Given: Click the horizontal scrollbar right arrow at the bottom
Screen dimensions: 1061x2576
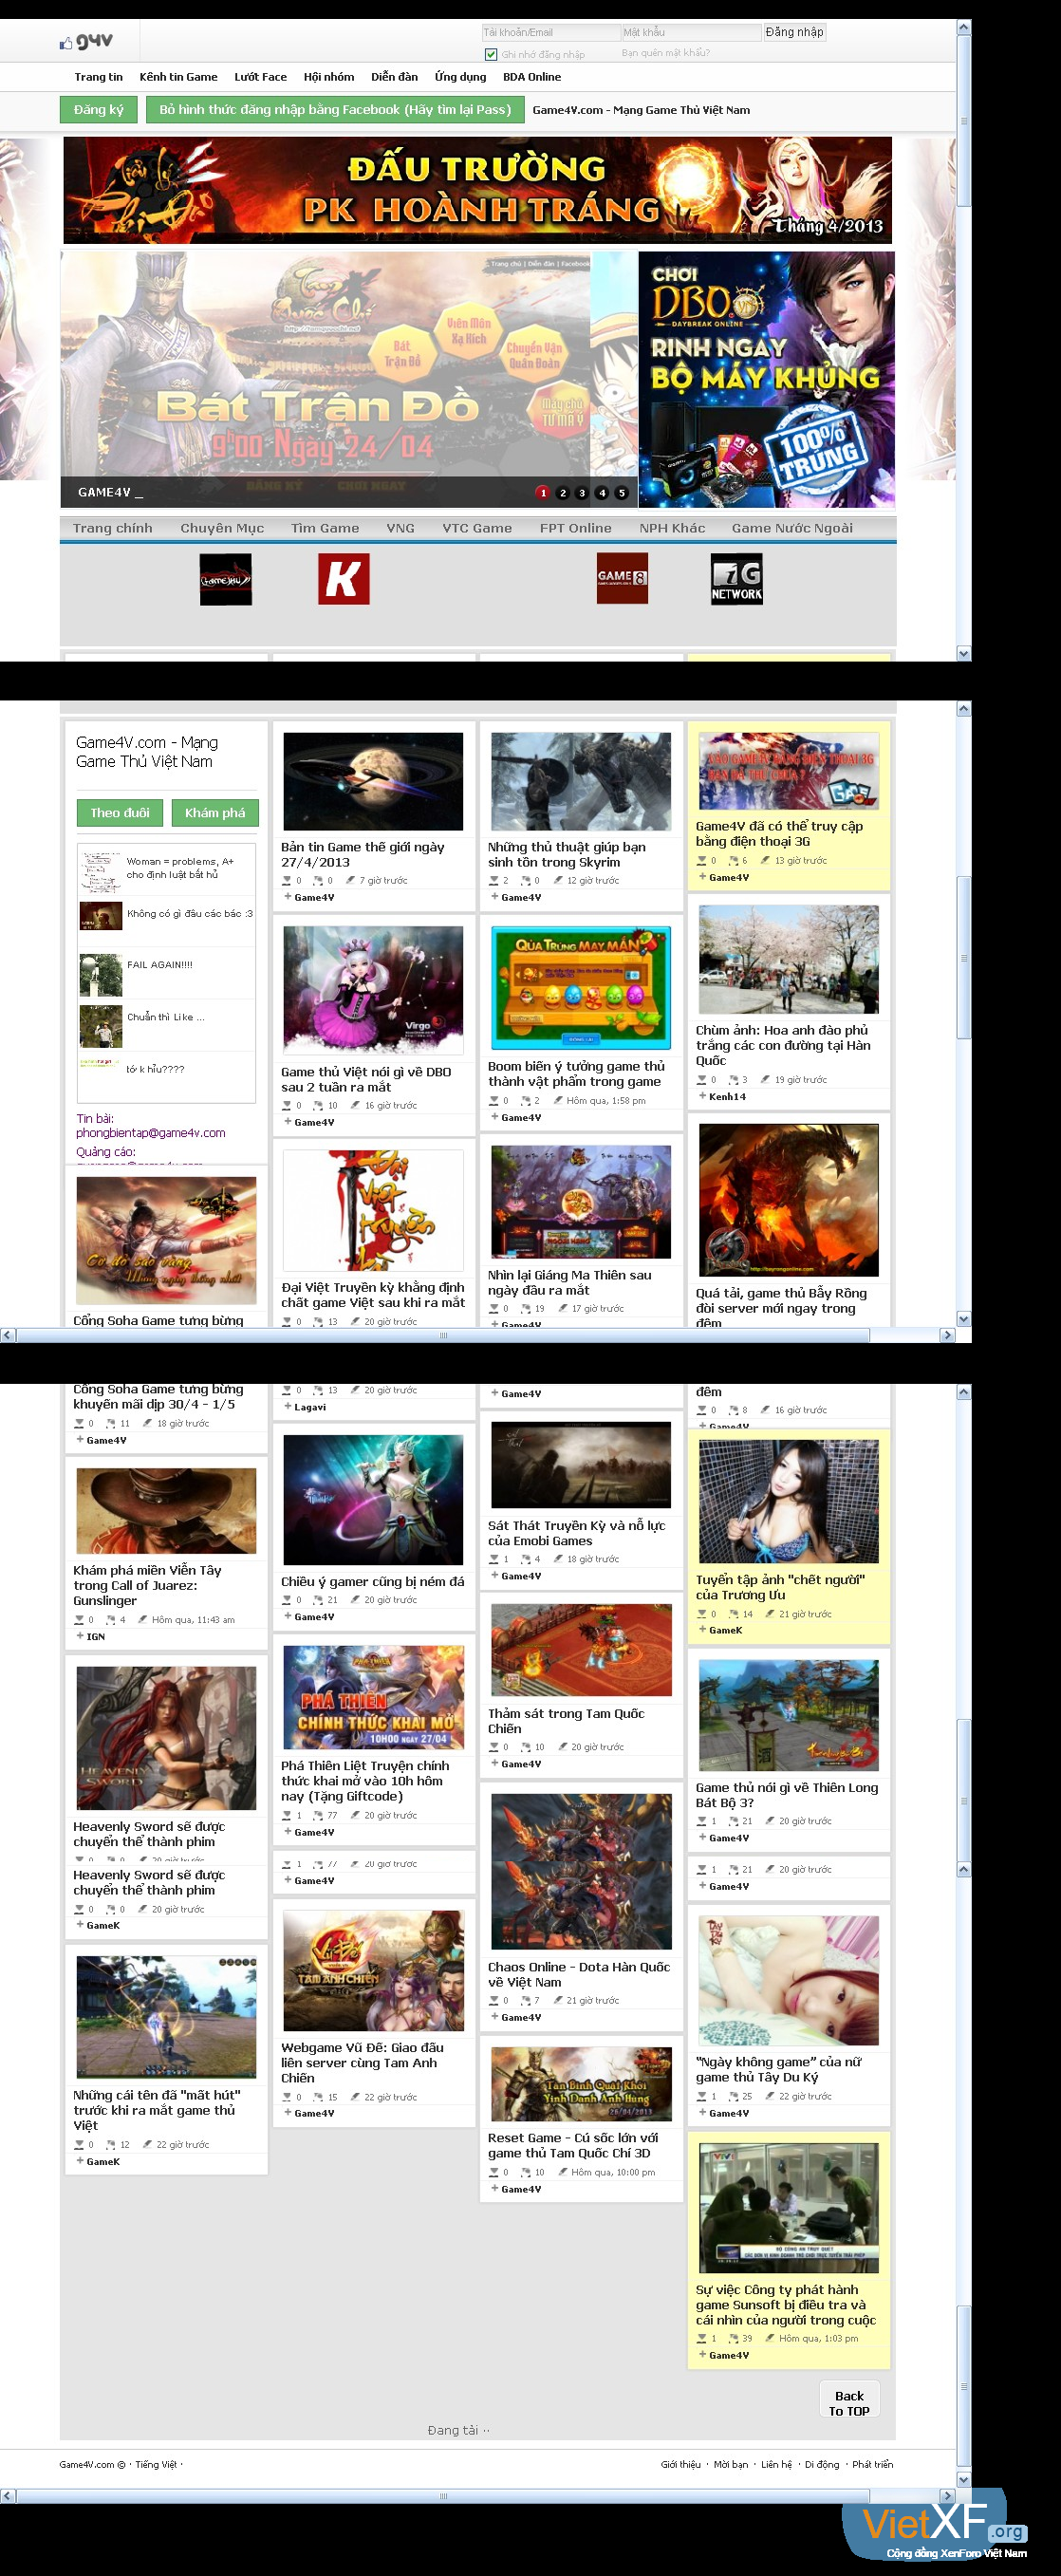Looking at the screenshot, I should point(947,2496).
